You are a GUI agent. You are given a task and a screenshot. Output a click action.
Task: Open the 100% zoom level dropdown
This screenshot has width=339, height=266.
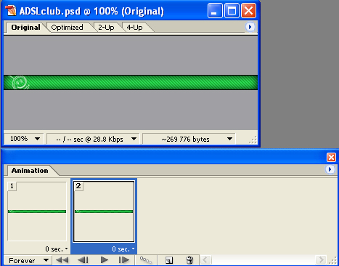24,139
